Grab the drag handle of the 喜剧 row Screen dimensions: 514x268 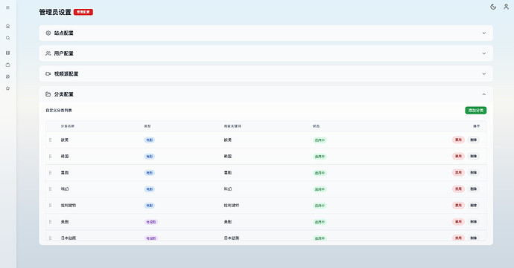[50, 172]
